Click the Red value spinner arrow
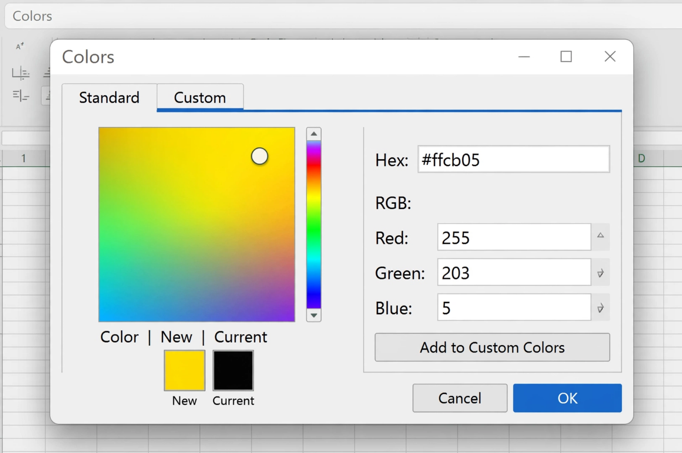682x453 pixels. (600, 236)
